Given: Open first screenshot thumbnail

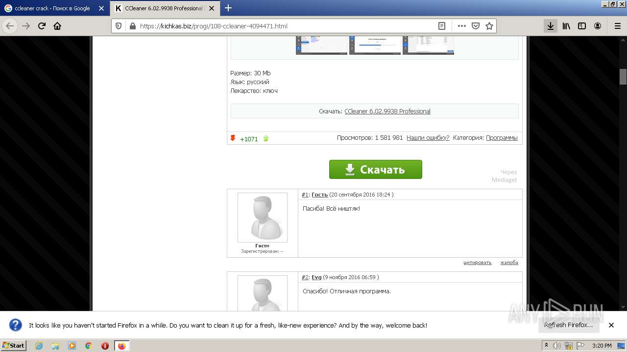Looking at the screenshot, I should point(321,45).
